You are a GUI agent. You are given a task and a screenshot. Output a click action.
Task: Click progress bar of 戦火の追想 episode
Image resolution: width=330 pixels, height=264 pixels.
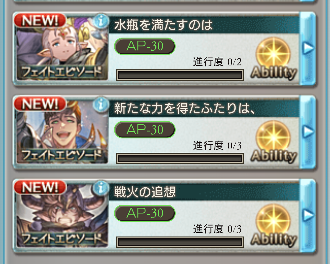pyautogui.click(x=180, y=242)
